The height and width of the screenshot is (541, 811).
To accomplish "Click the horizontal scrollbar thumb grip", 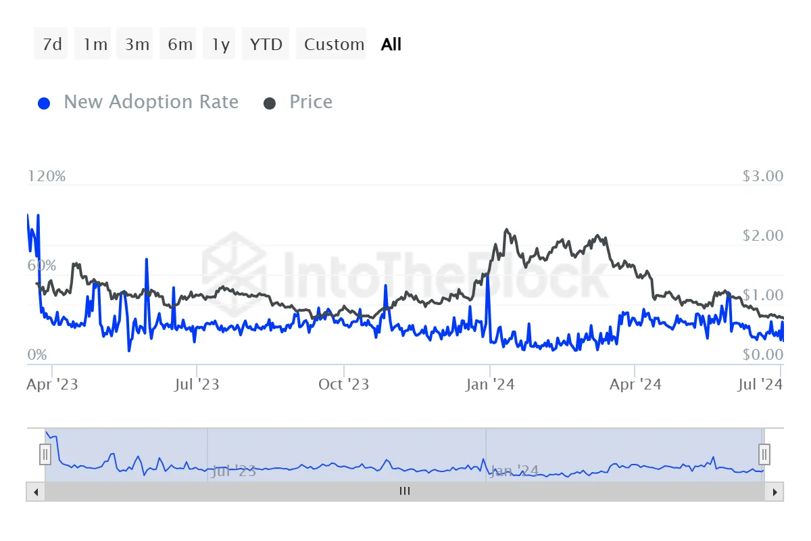I will (x=404, y=492).
